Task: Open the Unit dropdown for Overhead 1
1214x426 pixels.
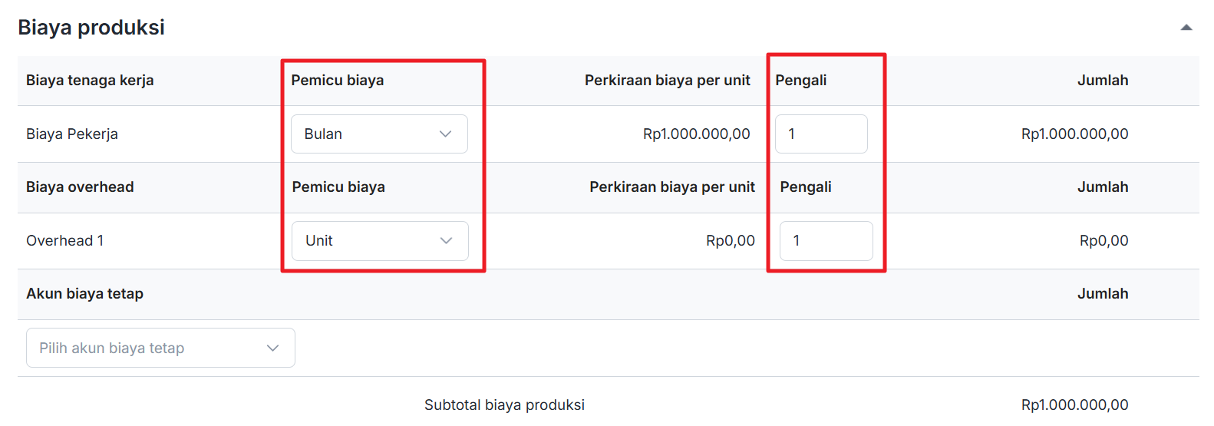Action: [380, 241]
